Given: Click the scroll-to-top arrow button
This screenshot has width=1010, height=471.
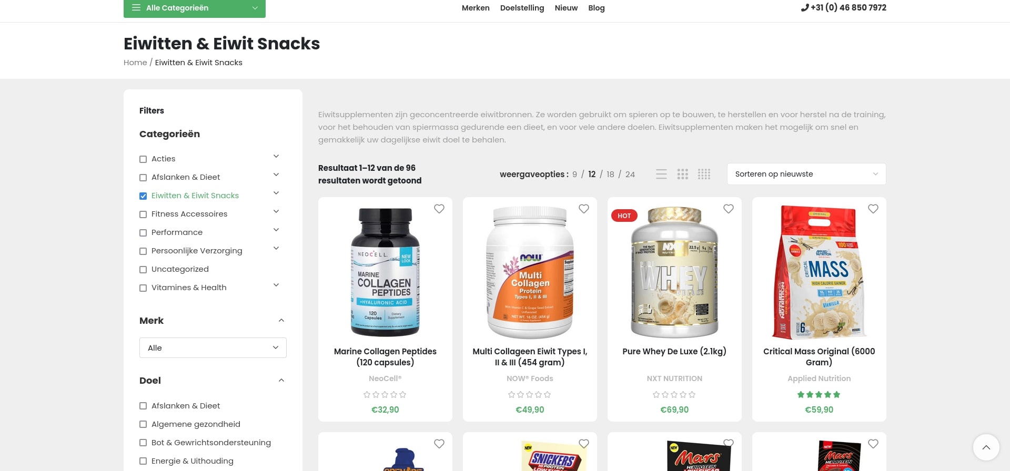Looking at the screenshot, I should [986, 447].
